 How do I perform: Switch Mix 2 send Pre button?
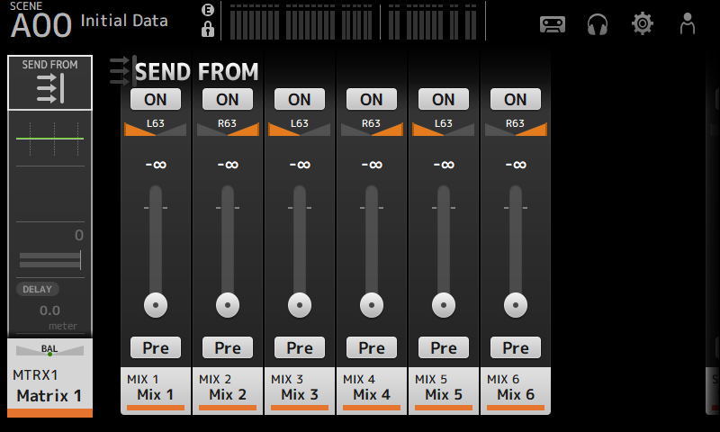click(228, 347)
